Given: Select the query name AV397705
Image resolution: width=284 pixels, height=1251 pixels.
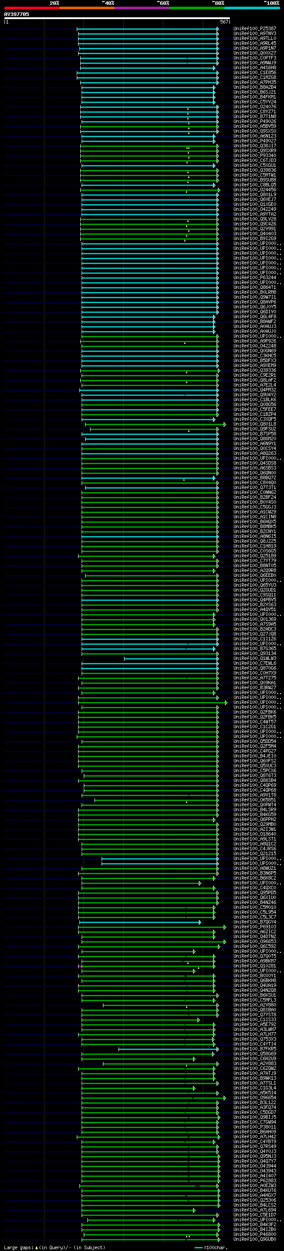Looking at the screenshot, I should (x=16, y=14).
